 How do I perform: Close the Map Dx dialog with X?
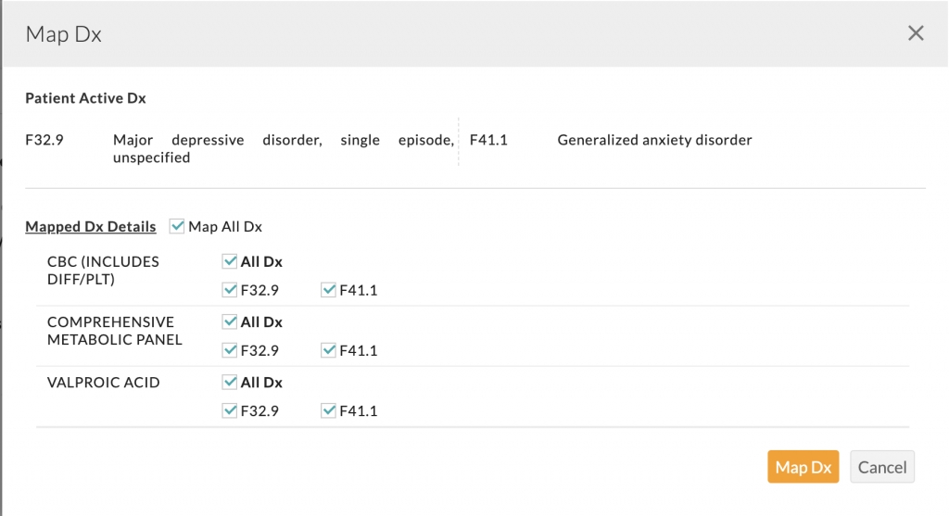pyautogui.click(x=916, y=34)
